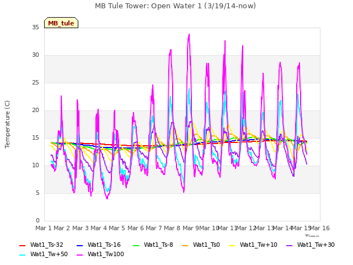Click the Mar 3 x-axis tick label
The width and height of the screenshot is (353, 265).
pyautogui.click(x=81, y=228)
